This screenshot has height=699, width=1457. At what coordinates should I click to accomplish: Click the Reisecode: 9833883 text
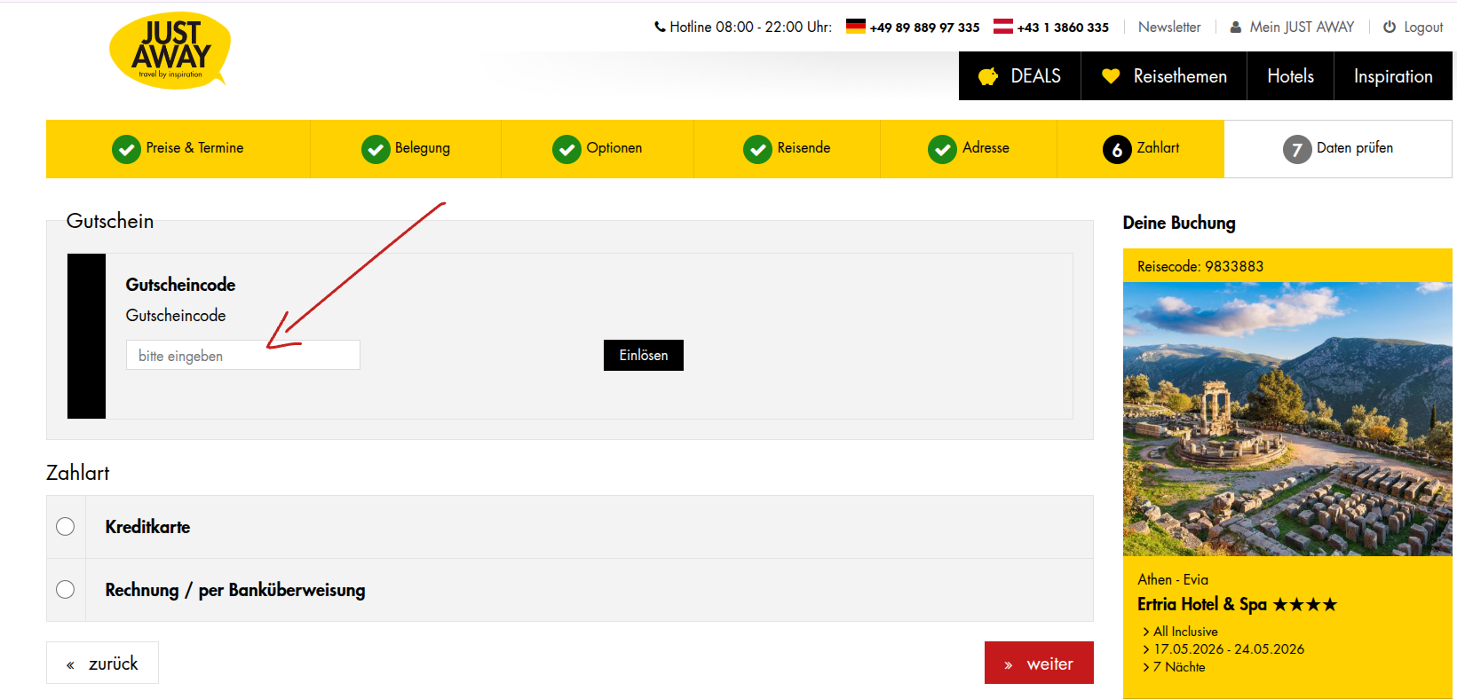(1200, 266)
